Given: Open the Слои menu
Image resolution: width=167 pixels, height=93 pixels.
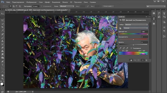Looking at the screenshot, I should (41, 2).
